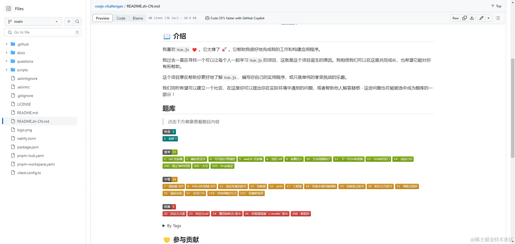Expand the scripts folder chevron
The image size is (515, 244).
(6, 70)
